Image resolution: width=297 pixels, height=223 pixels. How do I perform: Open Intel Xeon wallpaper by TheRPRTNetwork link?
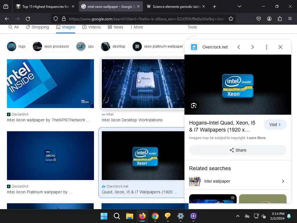tap(48, 120)
